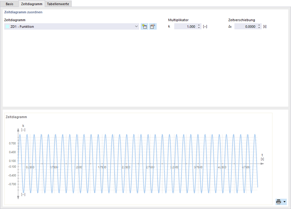Click the 0.100 axis label

[x=12, y=161]
